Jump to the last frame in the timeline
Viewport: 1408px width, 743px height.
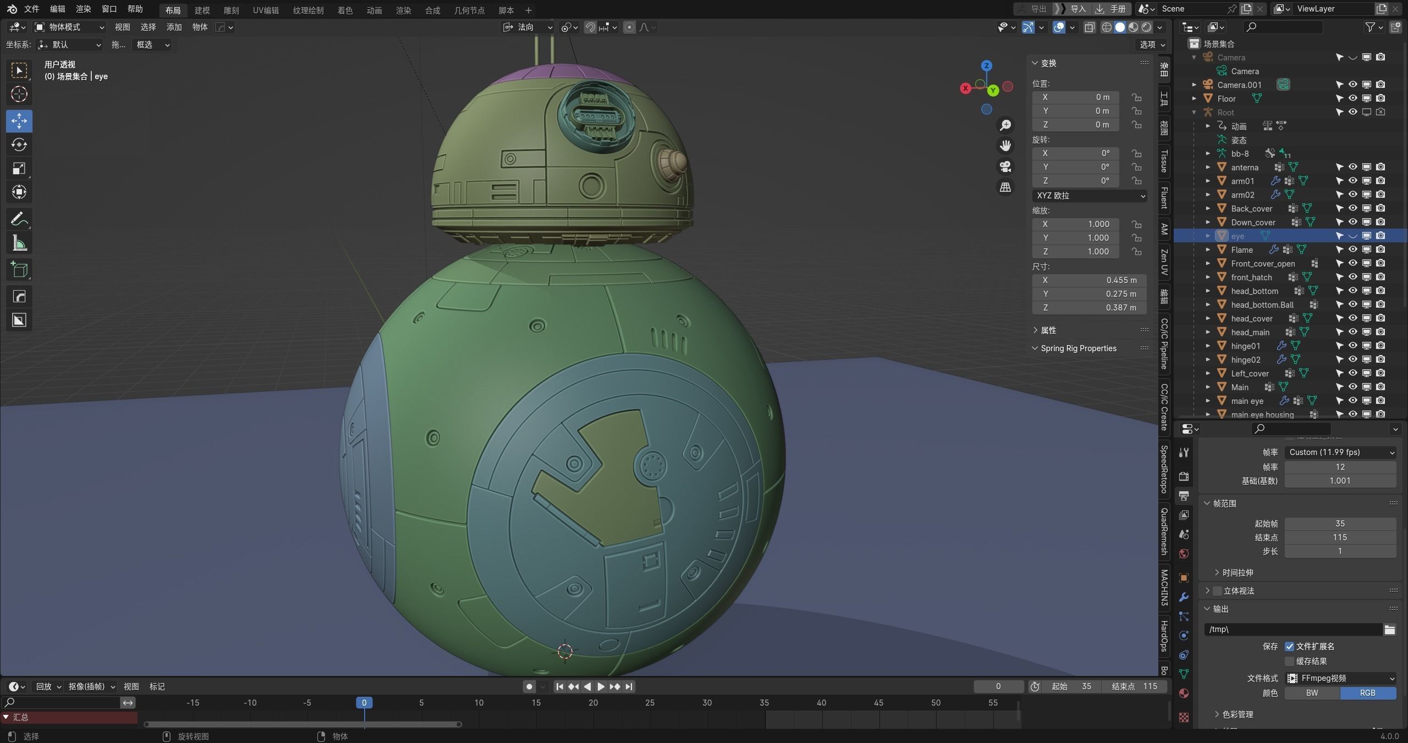point(629,686)
